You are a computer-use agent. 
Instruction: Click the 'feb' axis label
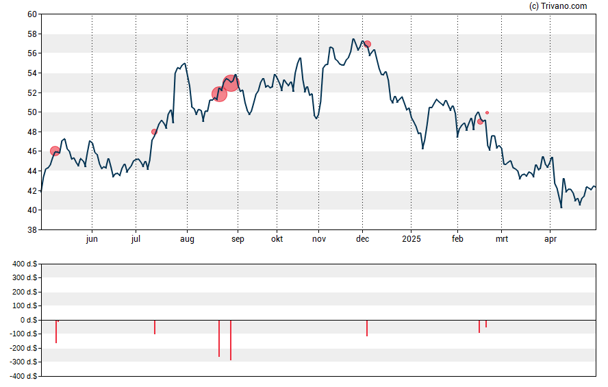pyautogui.click(x=457, y=239)
